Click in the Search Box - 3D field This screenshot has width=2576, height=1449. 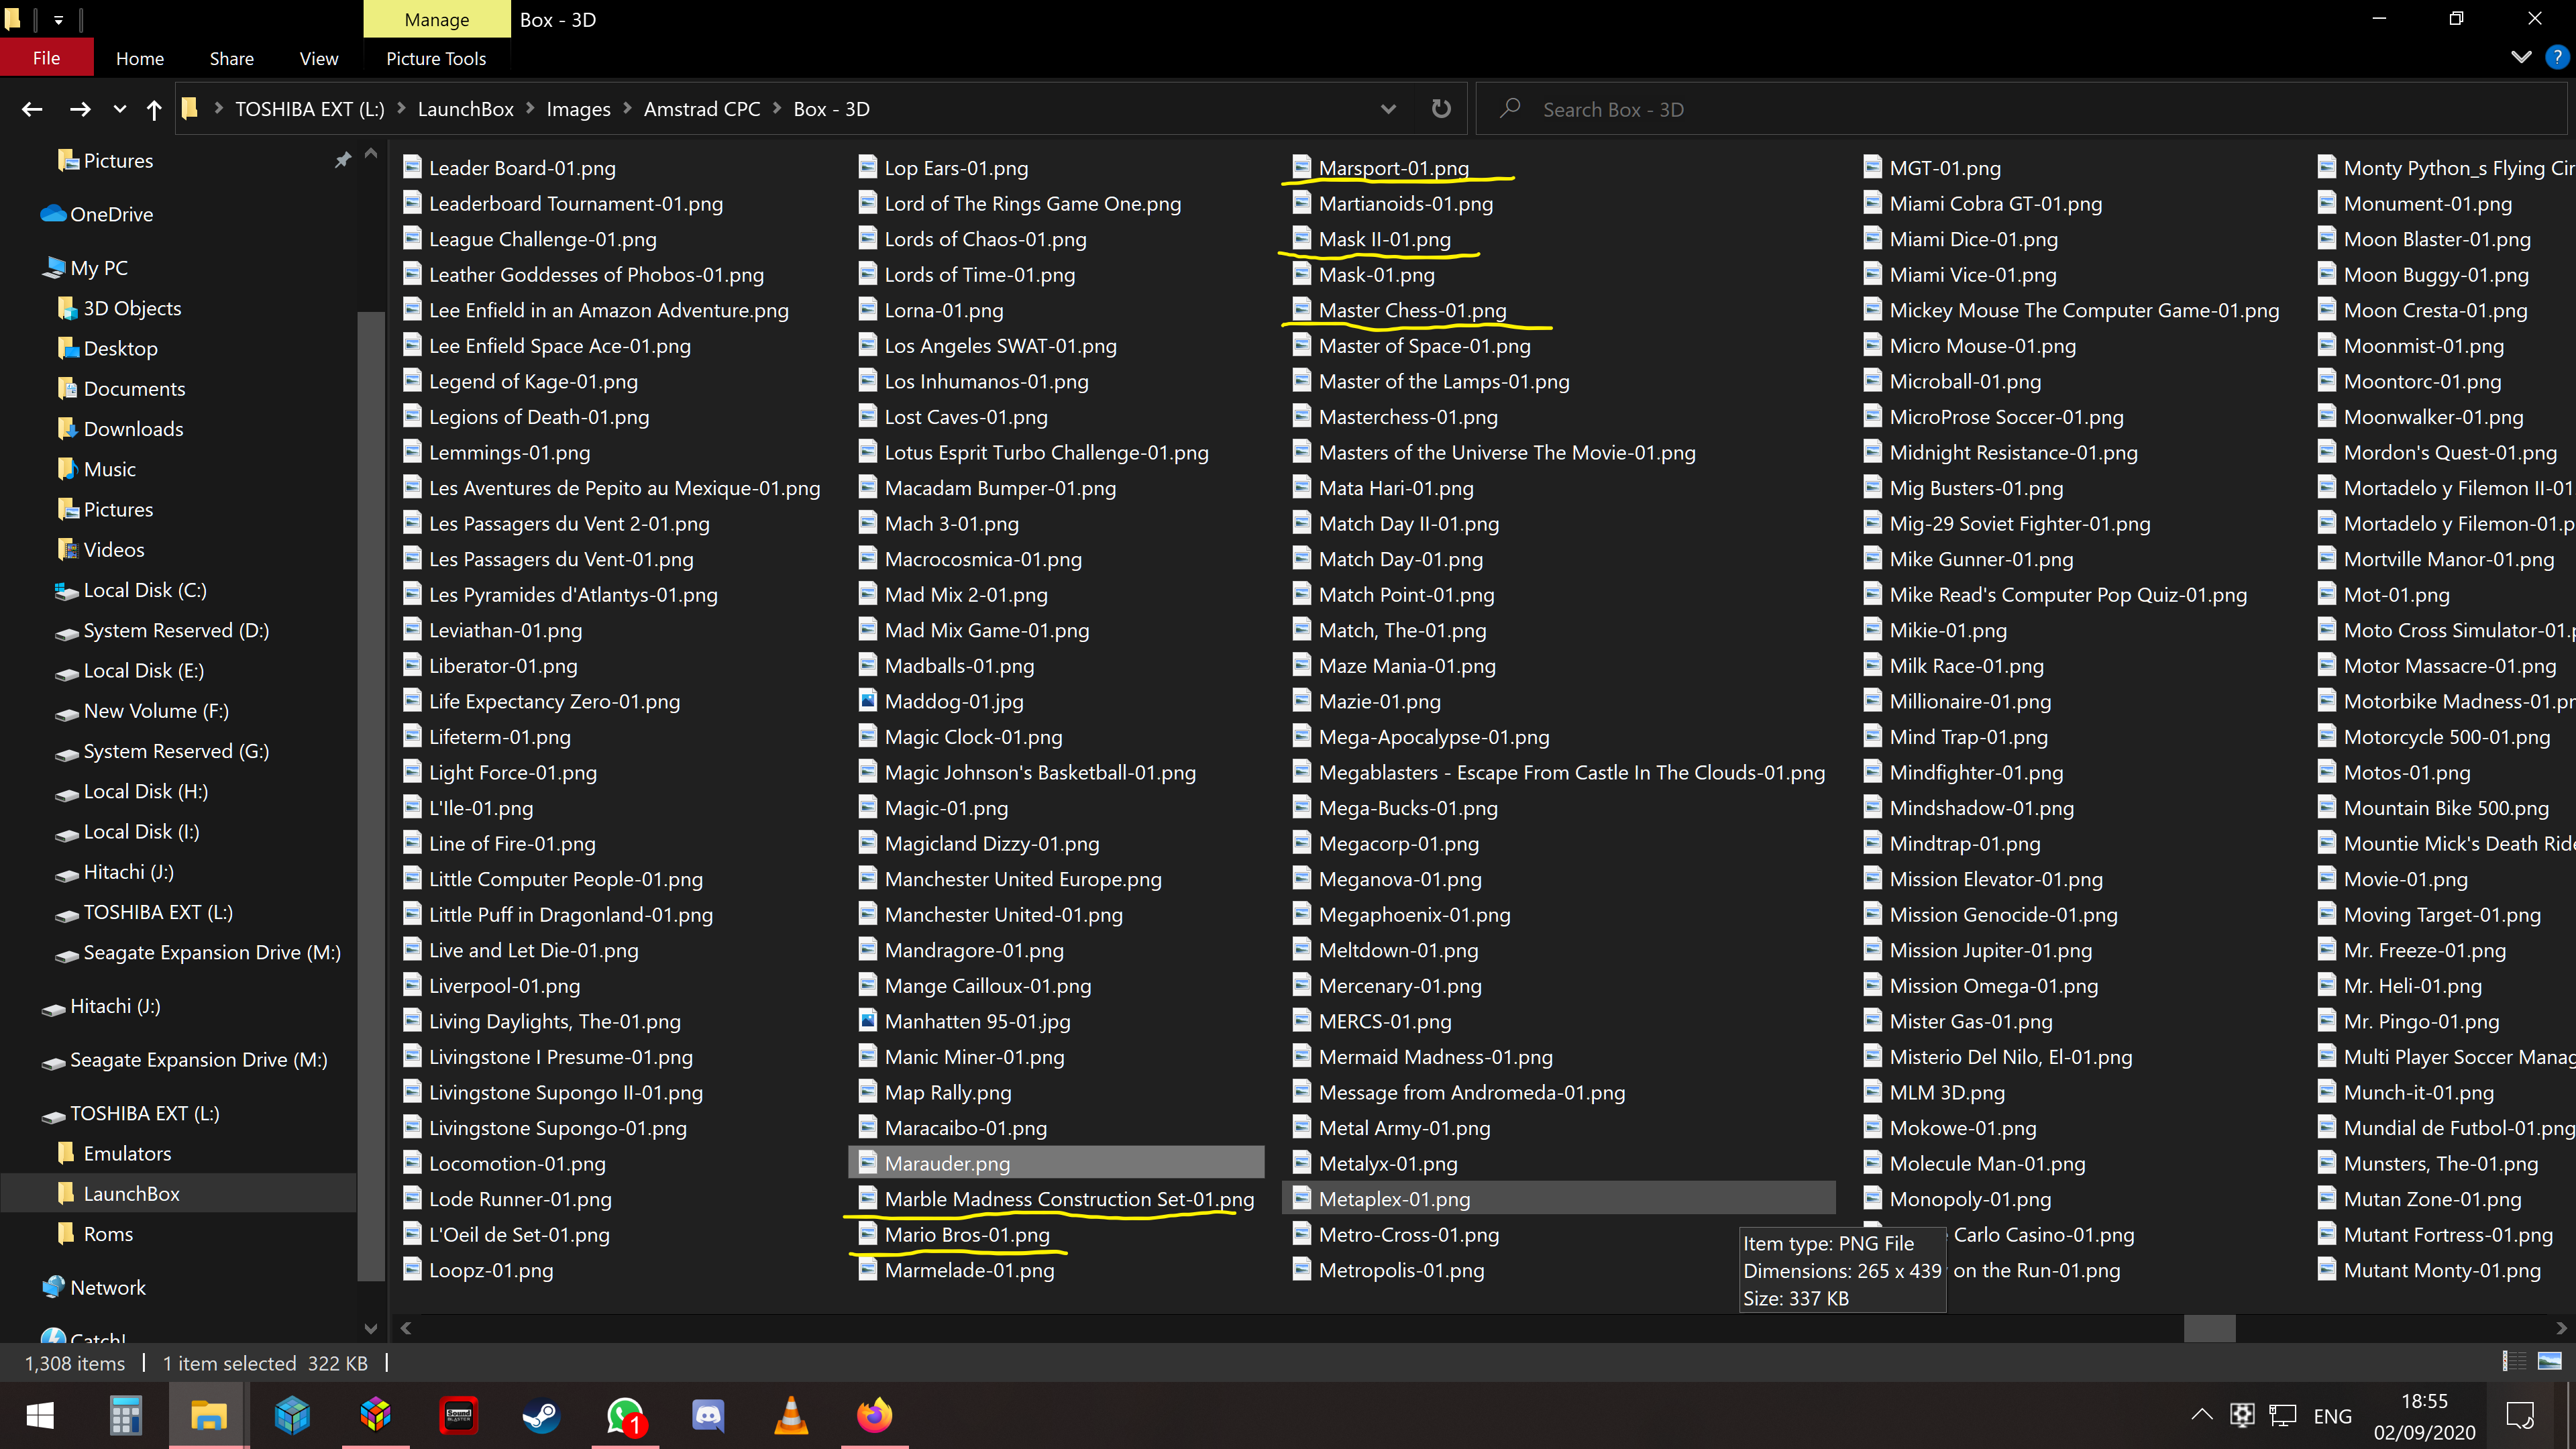2020,109
